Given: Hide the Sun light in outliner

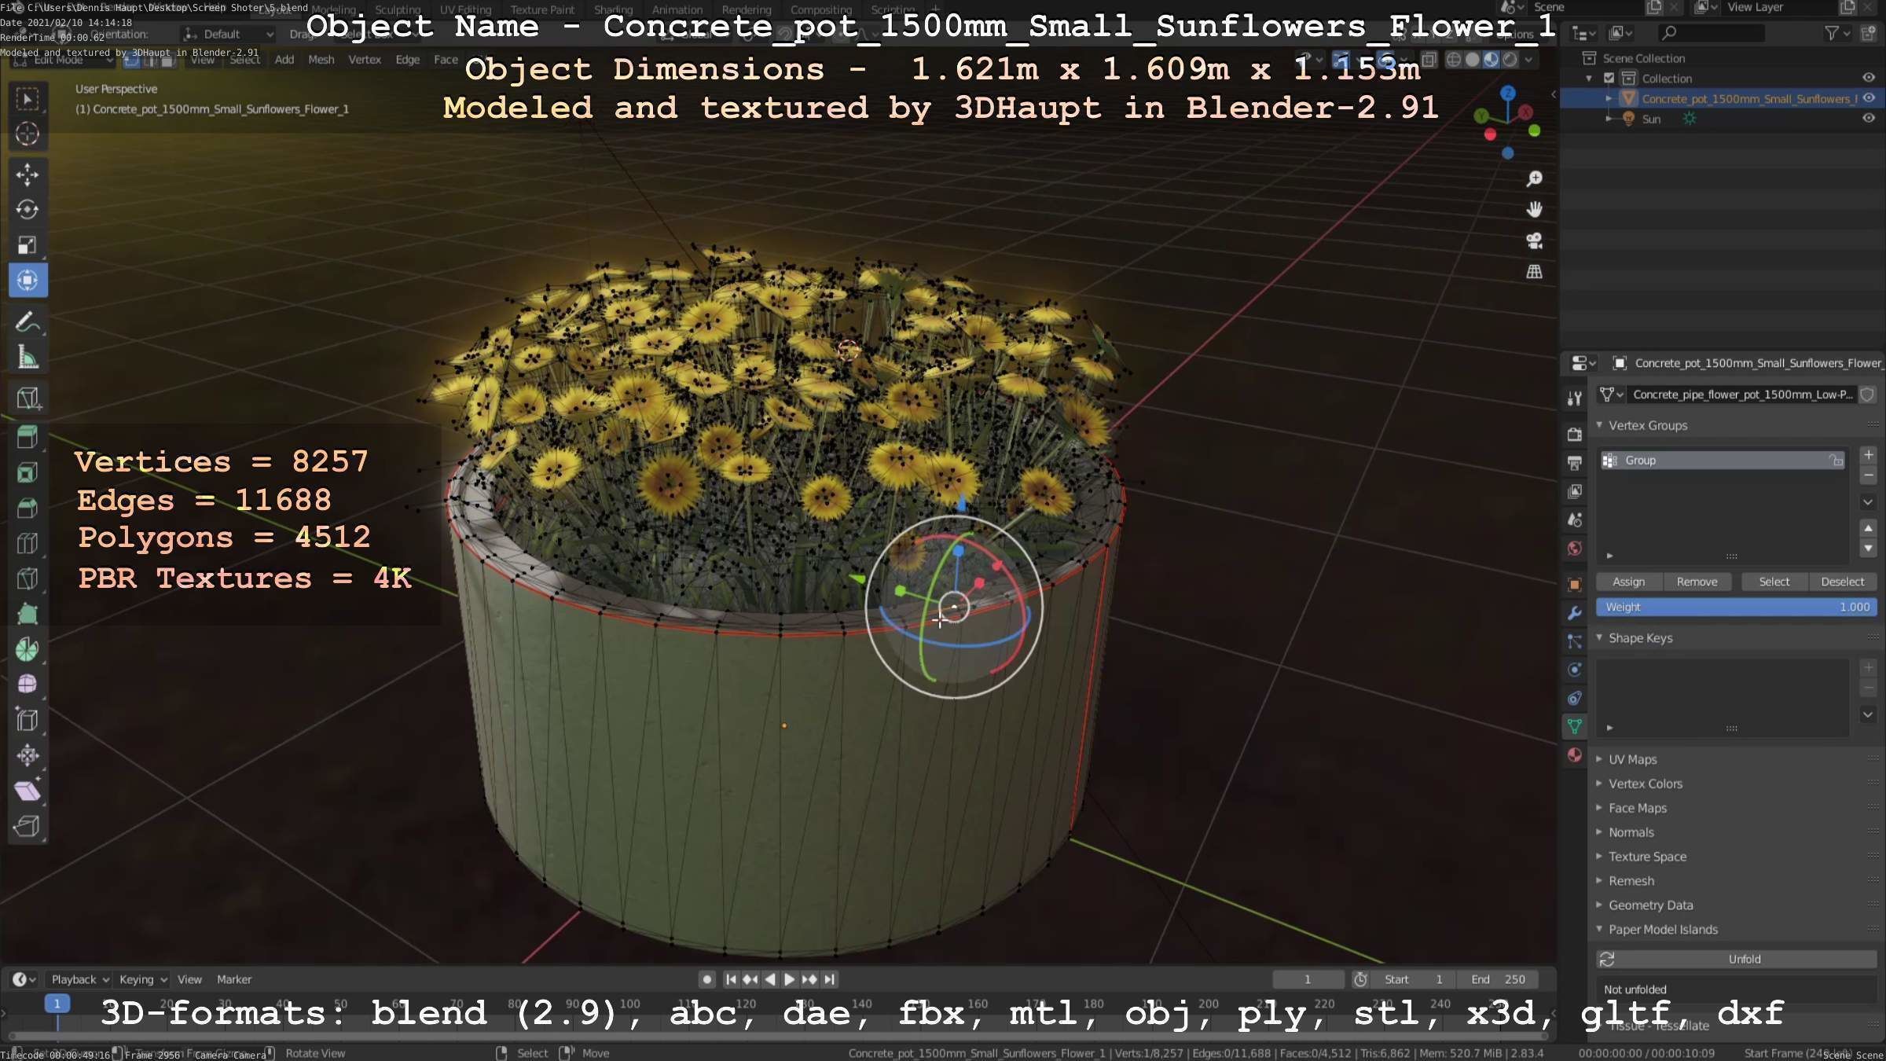Looking at the screenshot, I should [x=1869, y=119].
